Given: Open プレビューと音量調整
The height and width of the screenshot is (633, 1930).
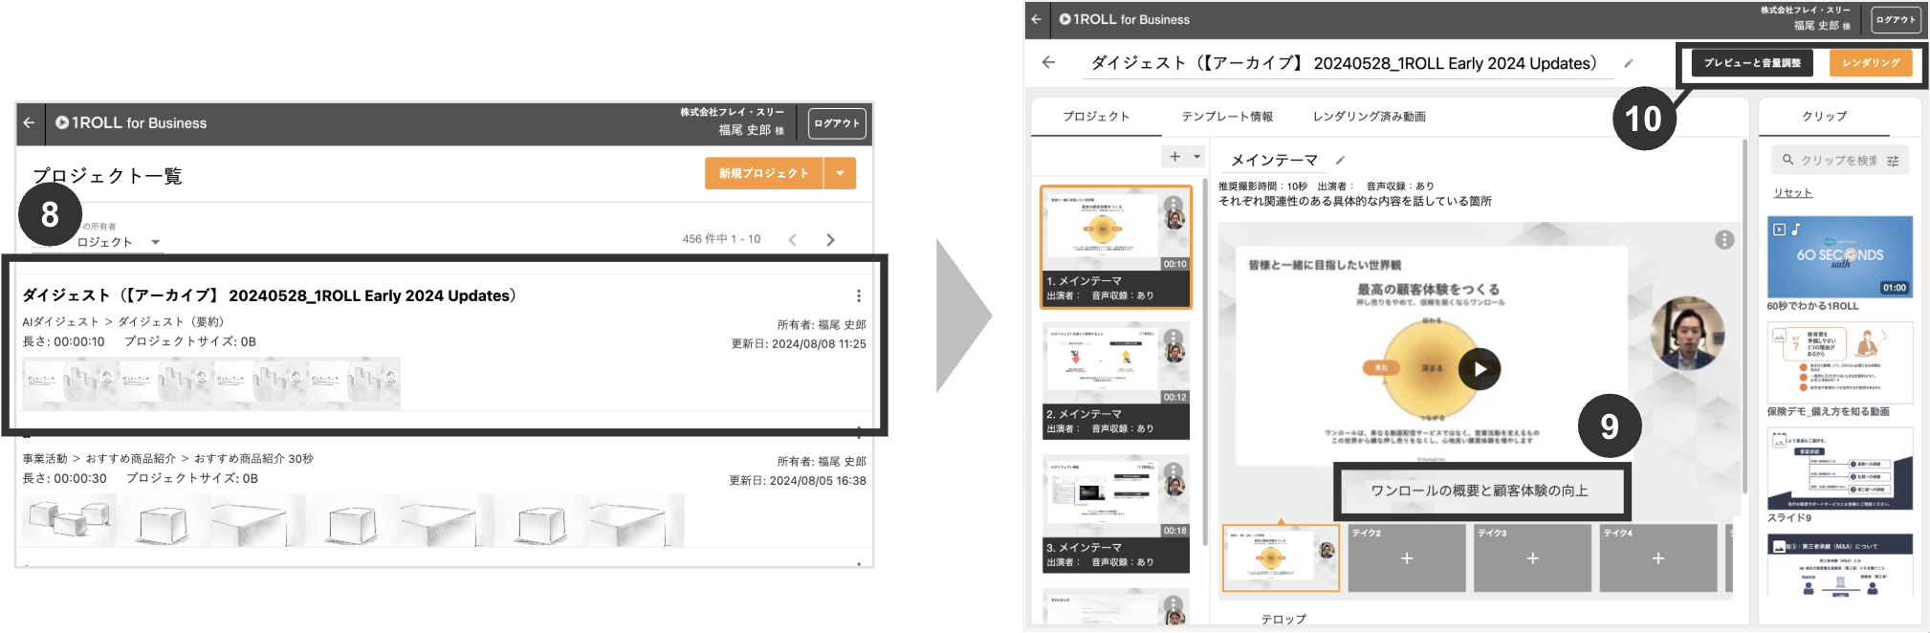Looking at the screenshot, I should coord(1752,63).
